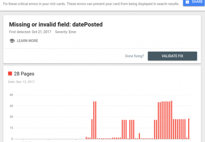The image size is (205, 142).
Task: Click the tallest red bar in the chart
Action: pos(171,120)
